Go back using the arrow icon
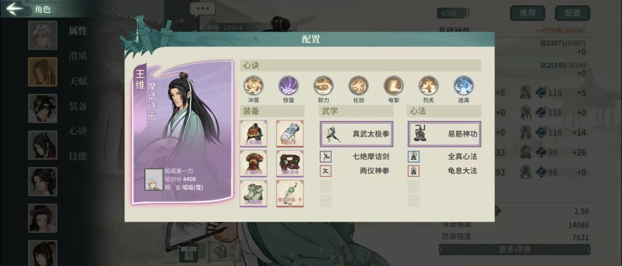Viewport: 622px width, 266px height. (x=15, y=9)
